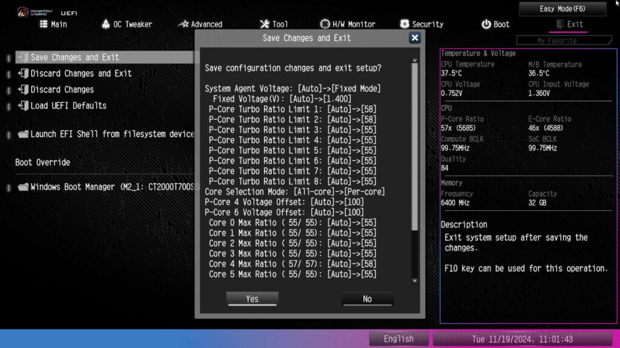This screenshot has height=348, width=620.
Task: Open the My Favorite panel
Action: click(557, 40)
